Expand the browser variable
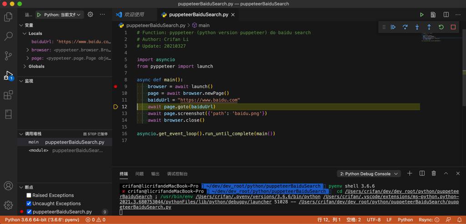This screenshot has height=224, width=466. (x=28, y=50)
